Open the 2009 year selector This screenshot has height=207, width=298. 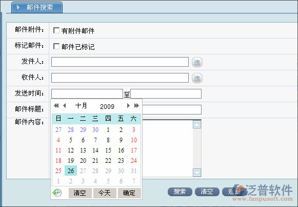coord(107,106)
